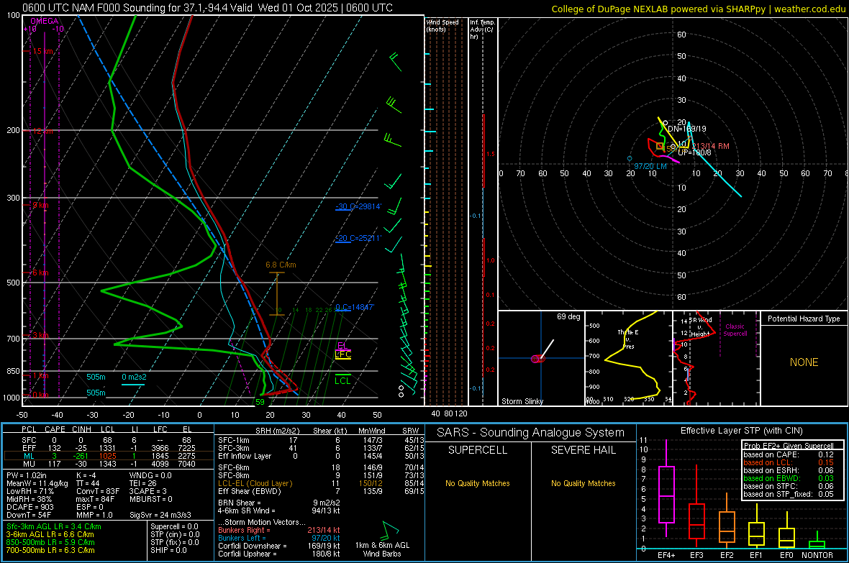This screenshot has width=849, height=563.
Task: Click the College of DuPage NEXLAB credit text
Action: (699, 9)
